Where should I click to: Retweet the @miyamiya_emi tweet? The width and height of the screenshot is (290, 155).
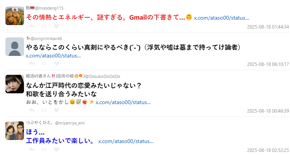pyautogui.click(x=44, y=150)
